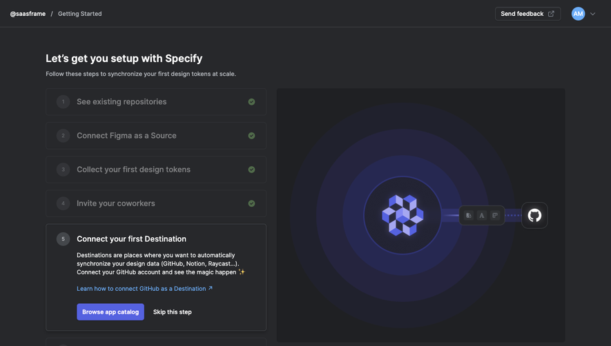Expand the See existing repositories step
This screenshot has width=611, height=346.
tap(156, 101)
